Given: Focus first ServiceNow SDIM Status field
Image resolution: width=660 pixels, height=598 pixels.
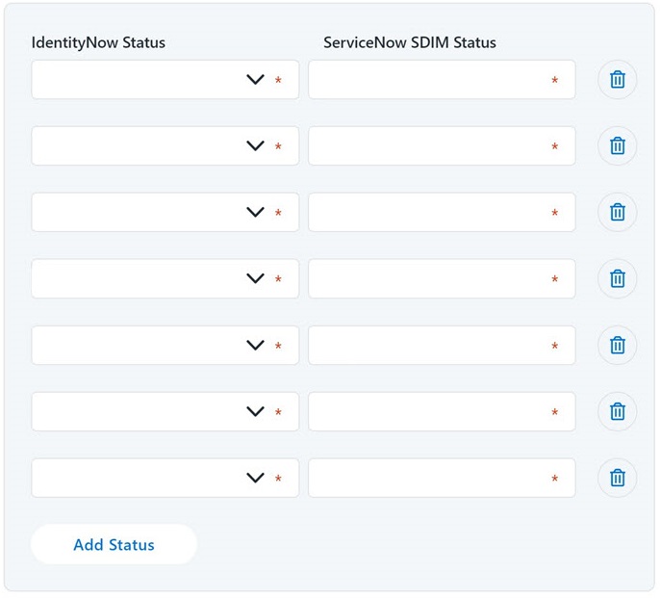Looking at the screenshot, I should pos(442,80).
